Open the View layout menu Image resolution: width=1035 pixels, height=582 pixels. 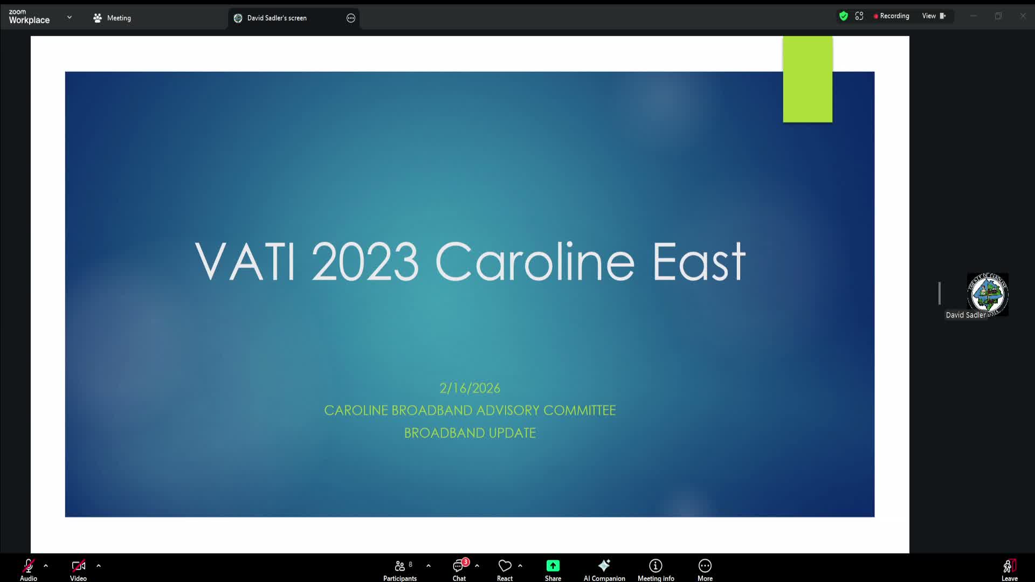click(x=934, y=16)
